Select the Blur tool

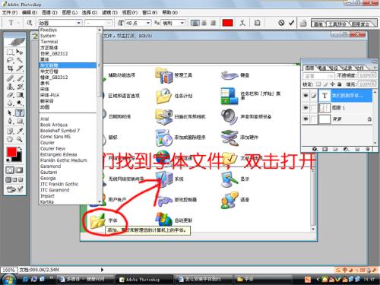pos(10,103)
